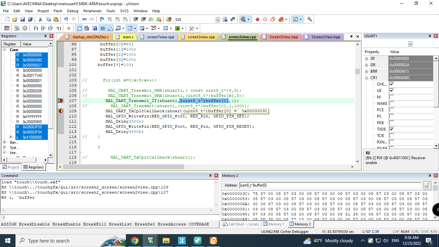Click the breakpoint marker at line 109
This screenshot has width=439, height=247.
(x=61, y=111)
